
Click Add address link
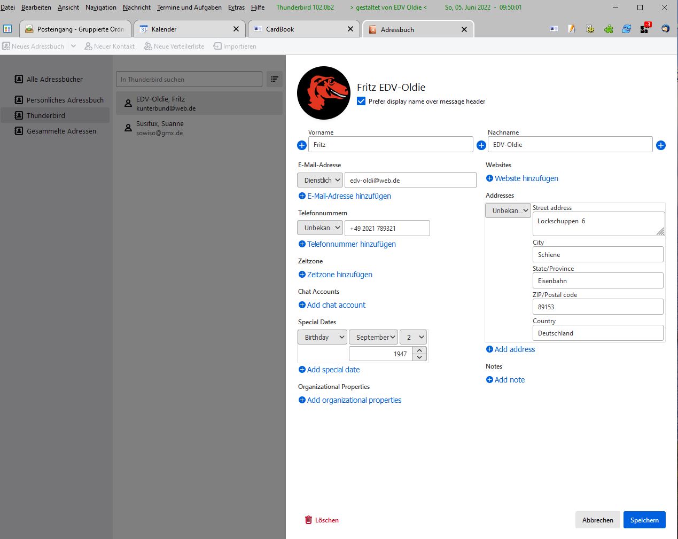click(x=510, y=349)
